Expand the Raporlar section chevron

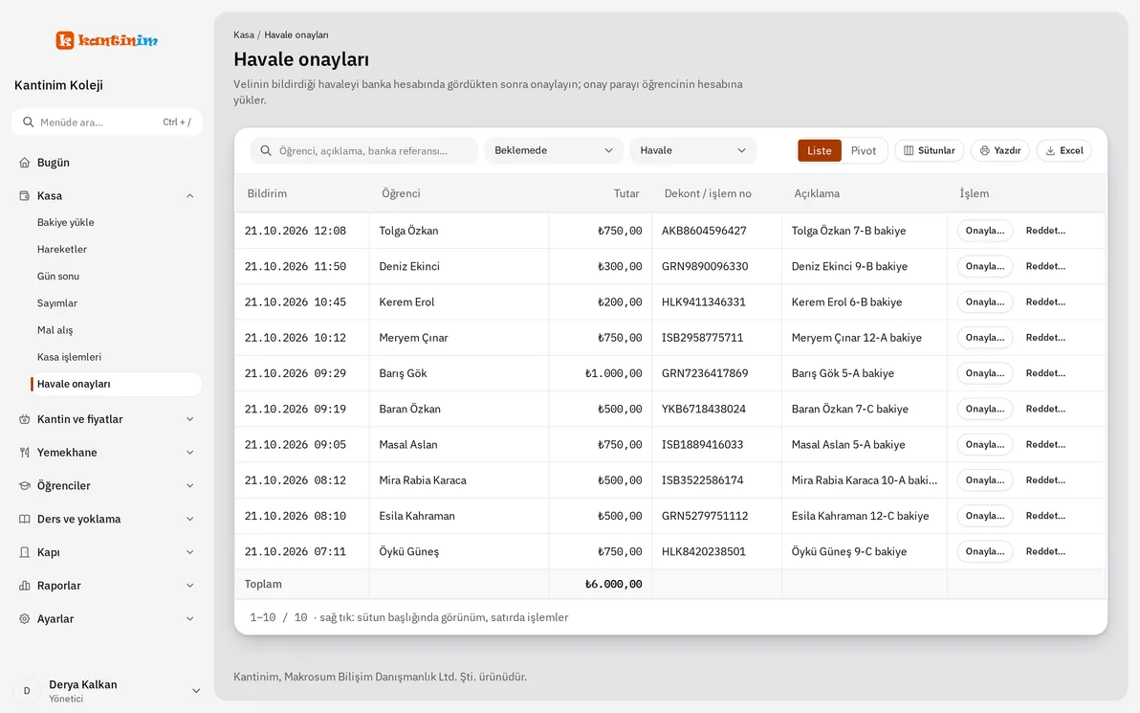[x=189, y=586]
